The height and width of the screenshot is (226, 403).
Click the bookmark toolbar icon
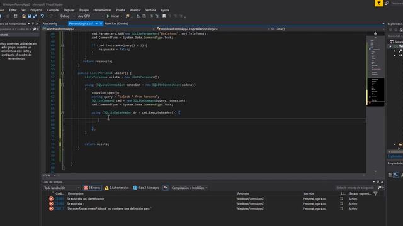(x=164, y=16)
